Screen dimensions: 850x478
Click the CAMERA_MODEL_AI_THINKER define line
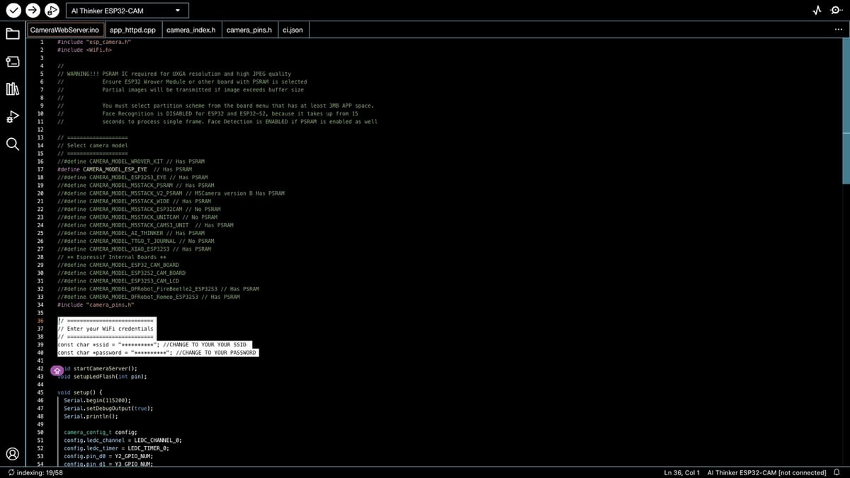[130, 233]
